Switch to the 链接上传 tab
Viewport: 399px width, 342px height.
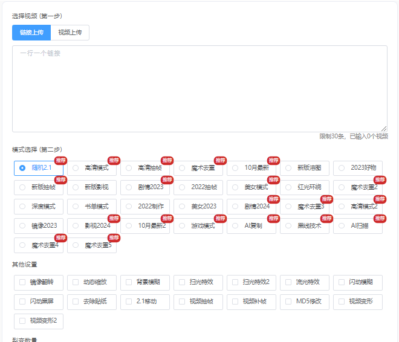coord(31,33)
